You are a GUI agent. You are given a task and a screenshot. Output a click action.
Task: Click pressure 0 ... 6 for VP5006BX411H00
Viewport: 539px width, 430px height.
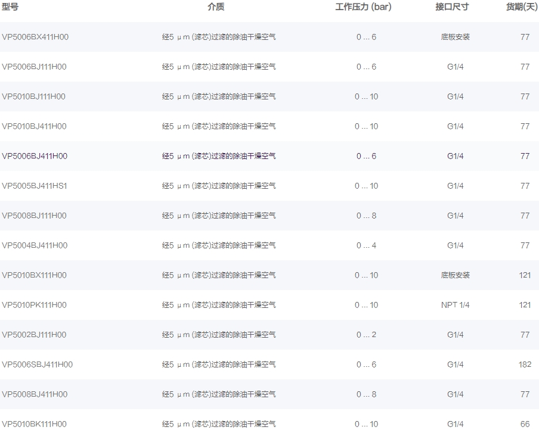(x=367, y=37)
